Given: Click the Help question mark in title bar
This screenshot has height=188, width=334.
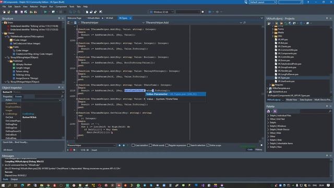Looking at the screenshot, I should [x=308, y=2].
